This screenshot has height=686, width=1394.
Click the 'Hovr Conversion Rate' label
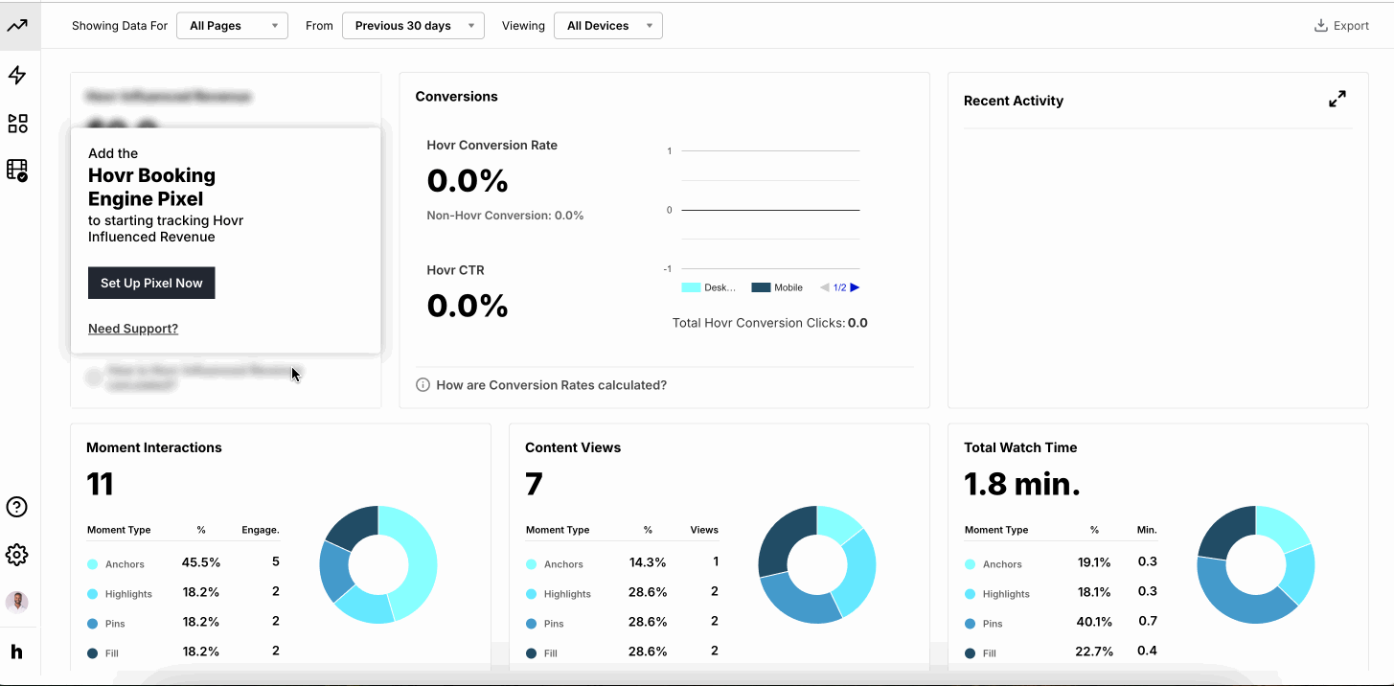coord(492,146)
